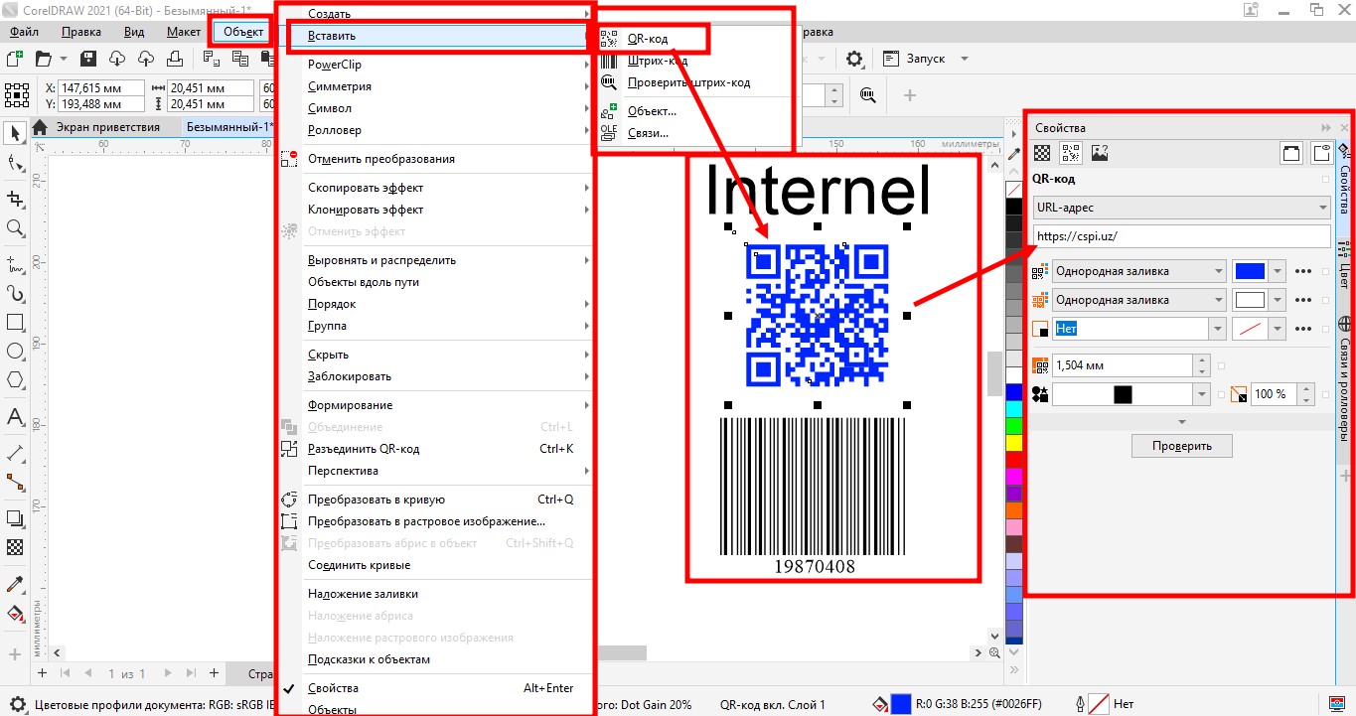Switch to Экран приветствия tab

pos(107,127)
